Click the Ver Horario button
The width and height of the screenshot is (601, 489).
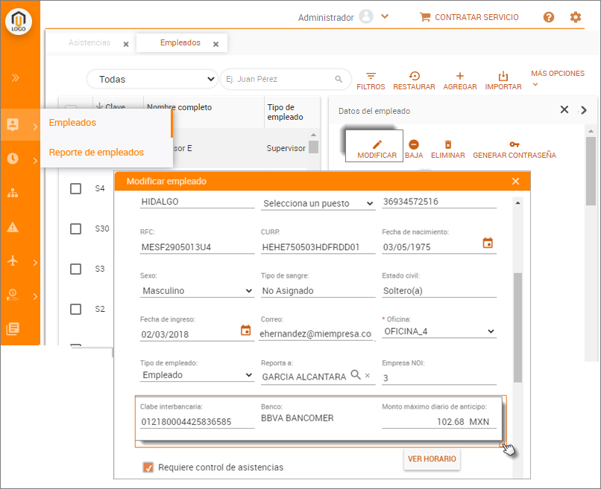click(x=432, y=458)
